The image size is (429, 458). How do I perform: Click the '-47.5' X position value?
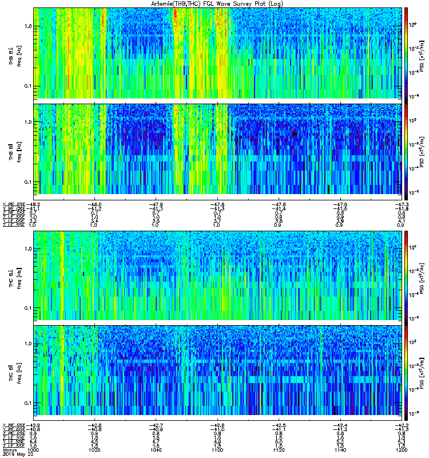(340, 204)
